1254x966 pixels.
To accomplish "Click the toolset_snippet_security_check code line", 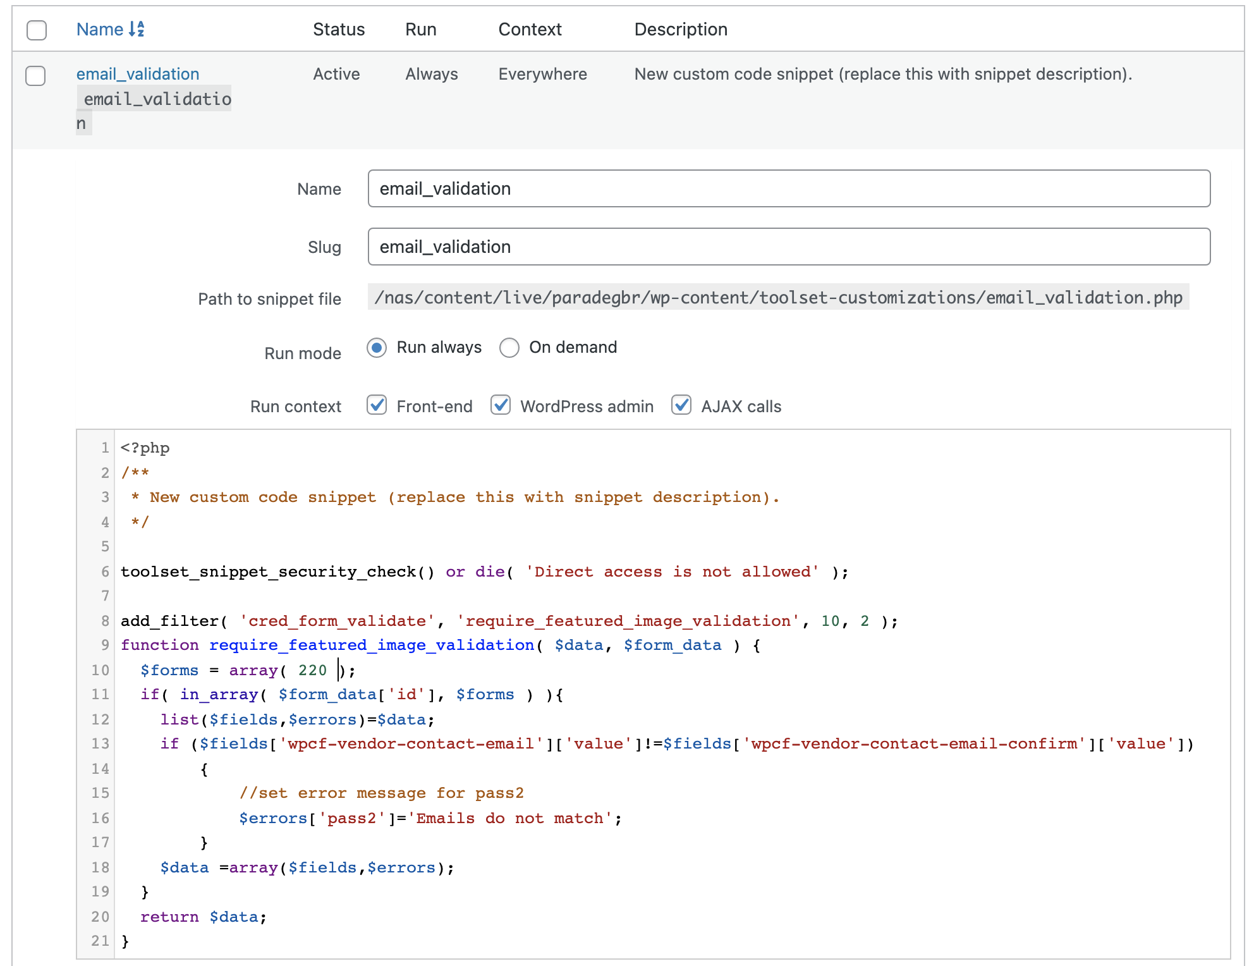I will click(484, 572).
